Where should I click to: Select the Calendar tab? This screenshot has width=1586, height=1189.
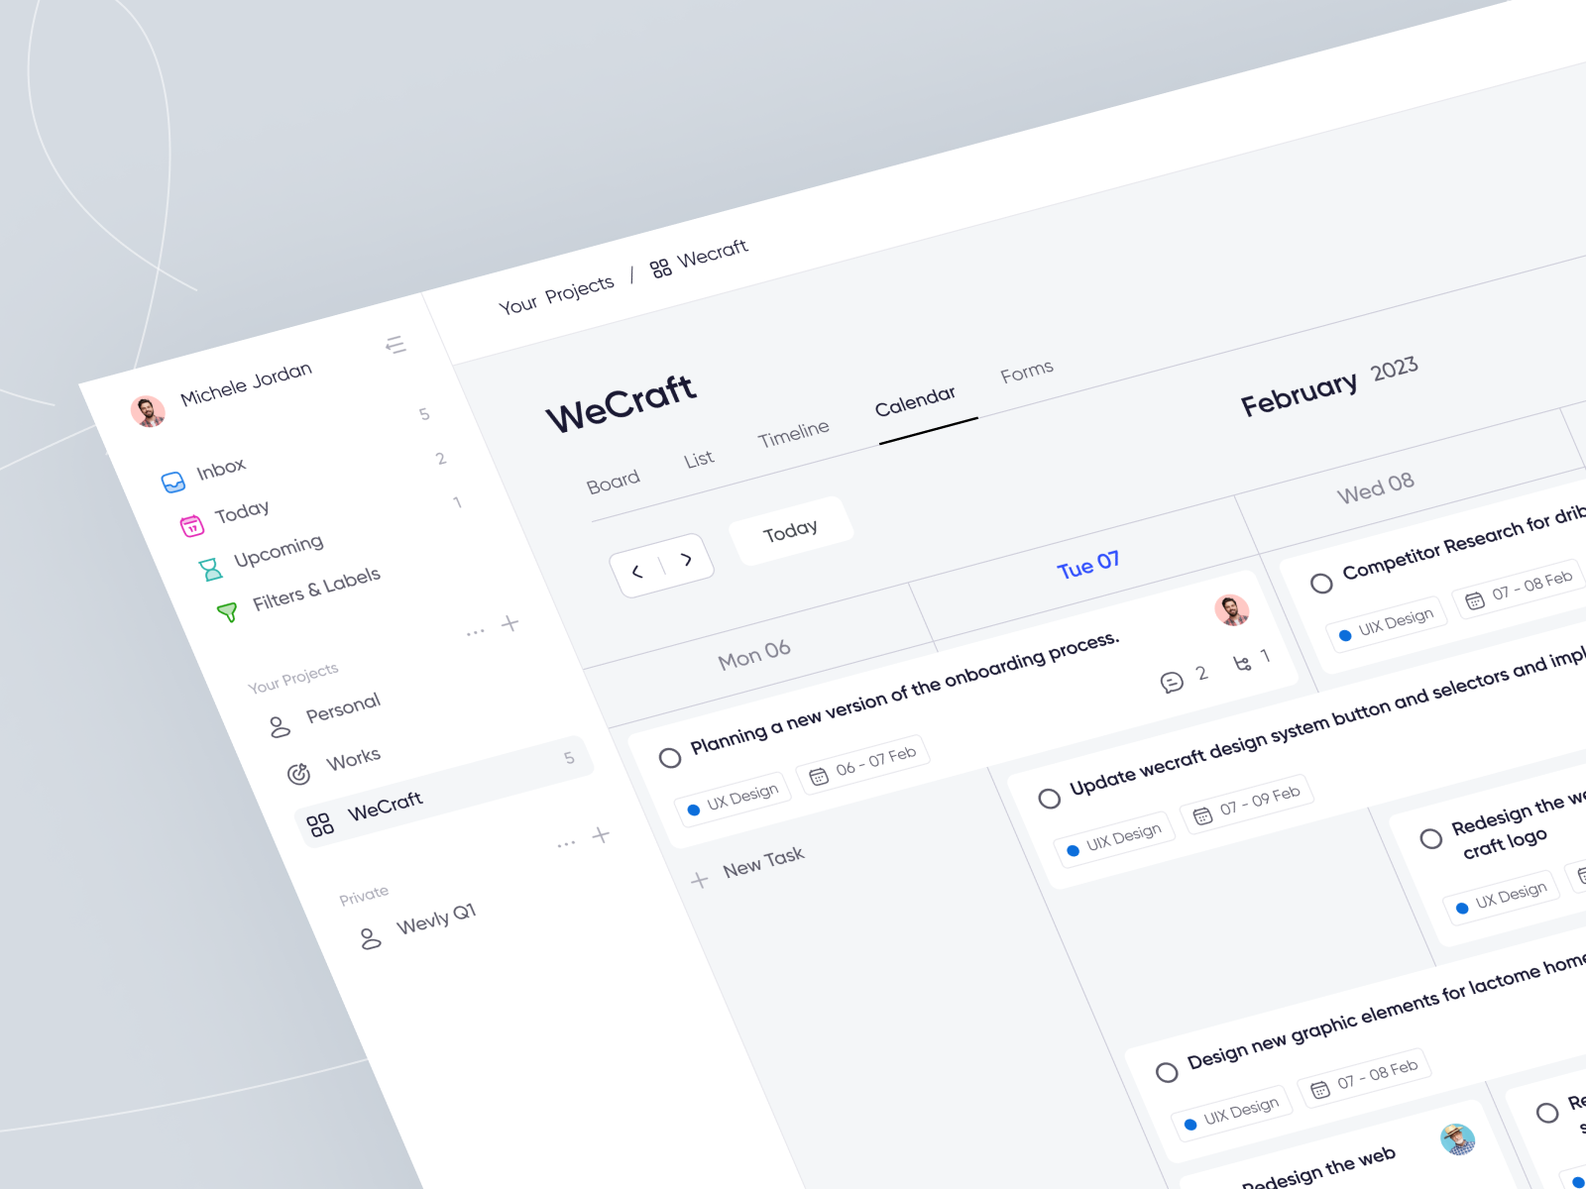click(x=915, y=400)
